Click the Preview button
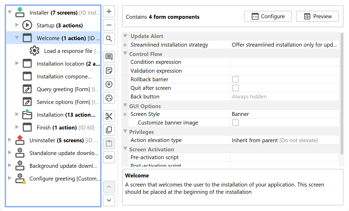The image size is (349, 211). click(x=317, y=16)
